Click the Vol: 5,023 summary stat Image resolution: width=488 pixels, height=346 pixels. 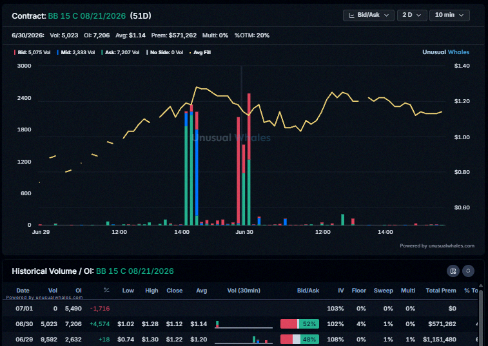point(64,35)
